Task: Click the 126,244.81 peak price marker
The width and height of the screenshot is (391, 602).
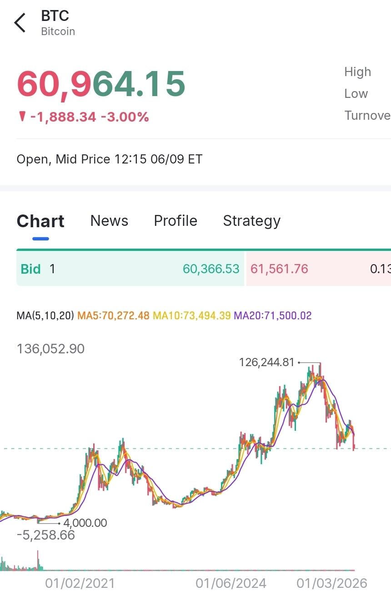Action: coord(267,362)
